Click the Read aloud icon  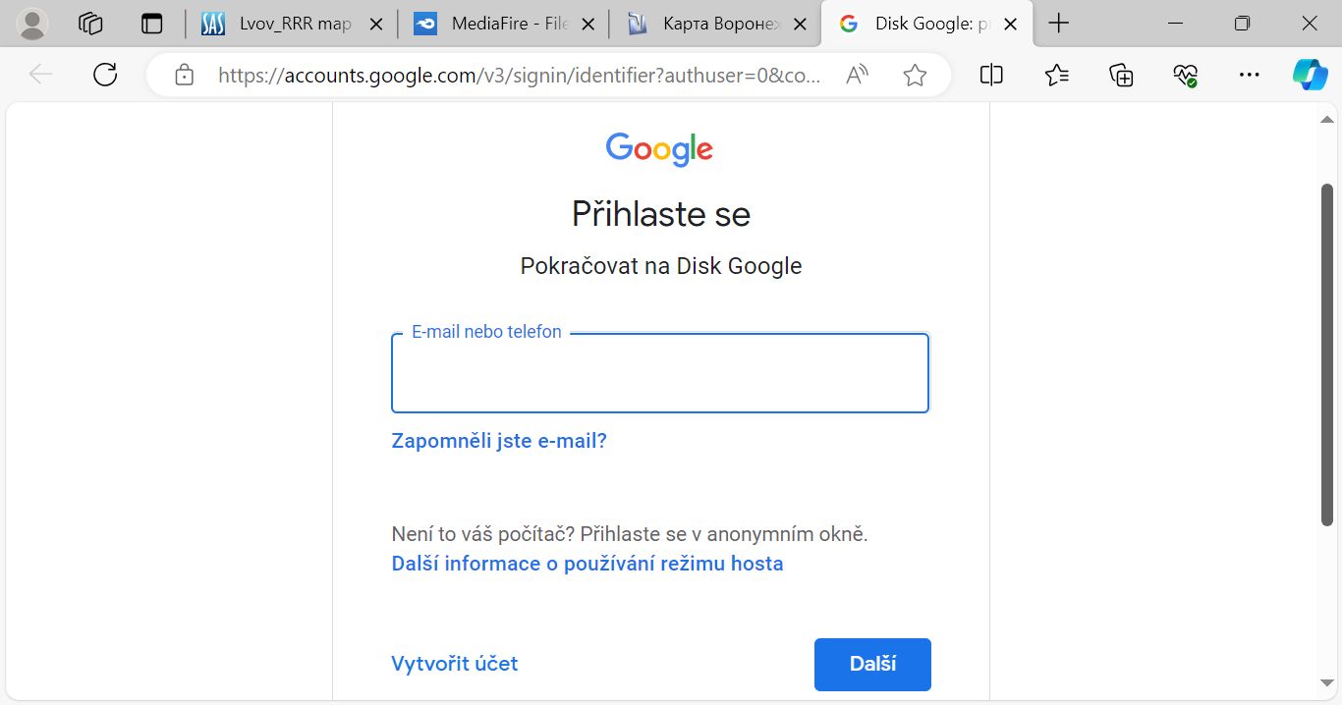(857, 75)
